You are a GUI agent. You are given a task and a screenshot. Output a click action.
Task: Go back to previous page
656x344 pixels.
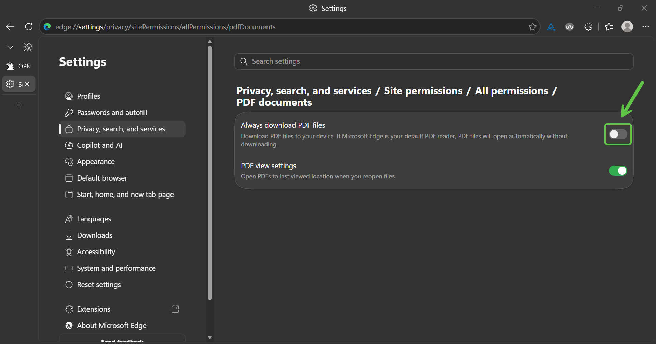pyautogui.click(x=10, y=27)
